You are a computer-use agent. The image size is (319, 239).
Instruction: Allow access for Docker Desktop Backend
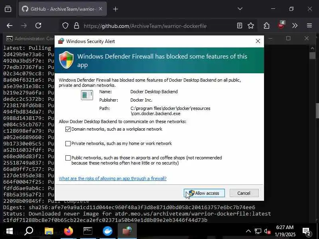[x=204, y=193]
